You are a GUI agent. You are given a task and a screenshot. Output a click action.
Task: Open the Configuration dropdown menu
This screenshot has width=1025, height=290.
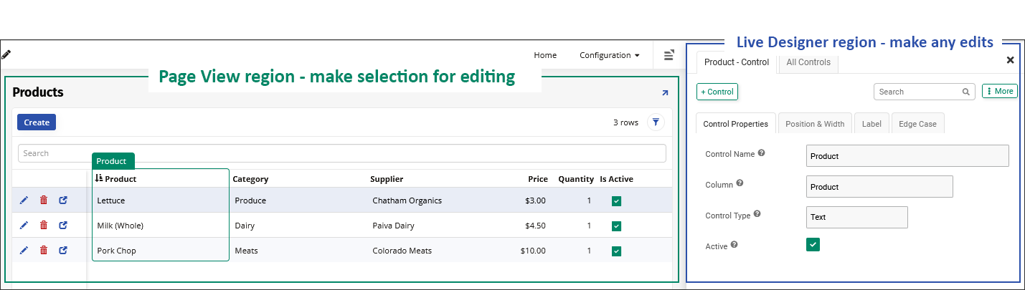point(609,55)
